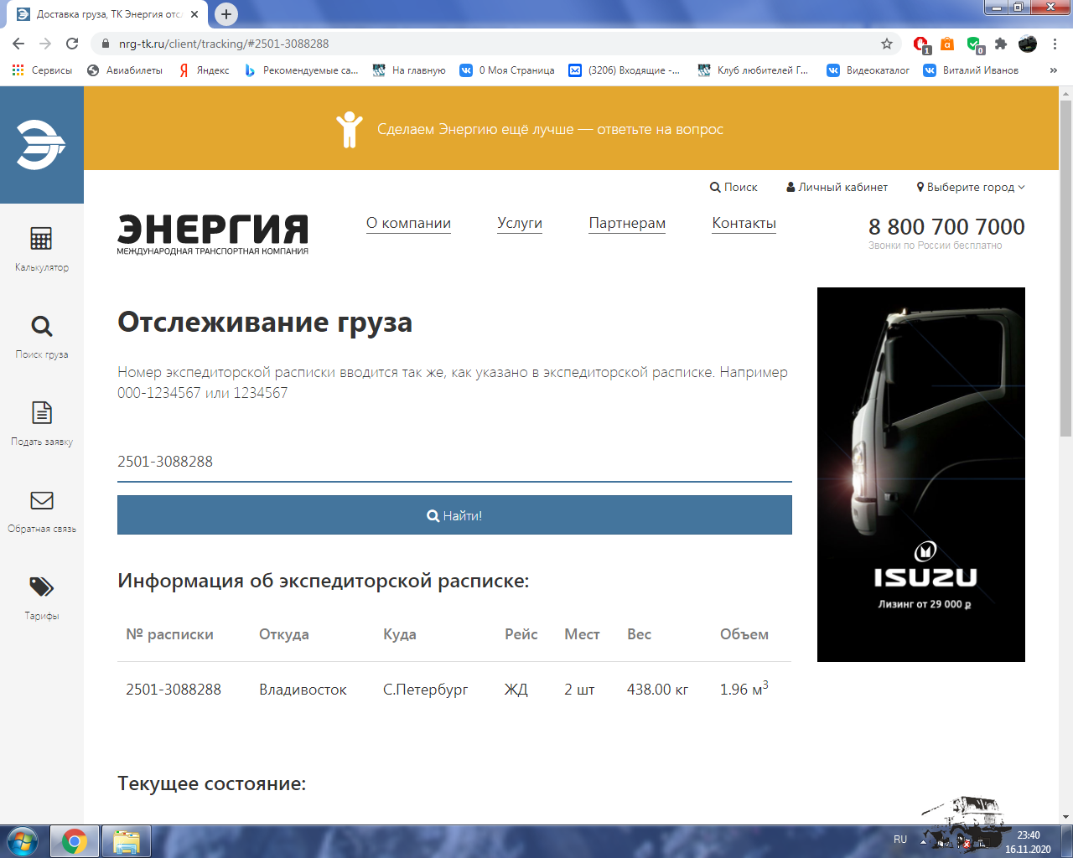Click RU language indicator in tray
The width and height of the screenshot is (1073, 858).
900,839
